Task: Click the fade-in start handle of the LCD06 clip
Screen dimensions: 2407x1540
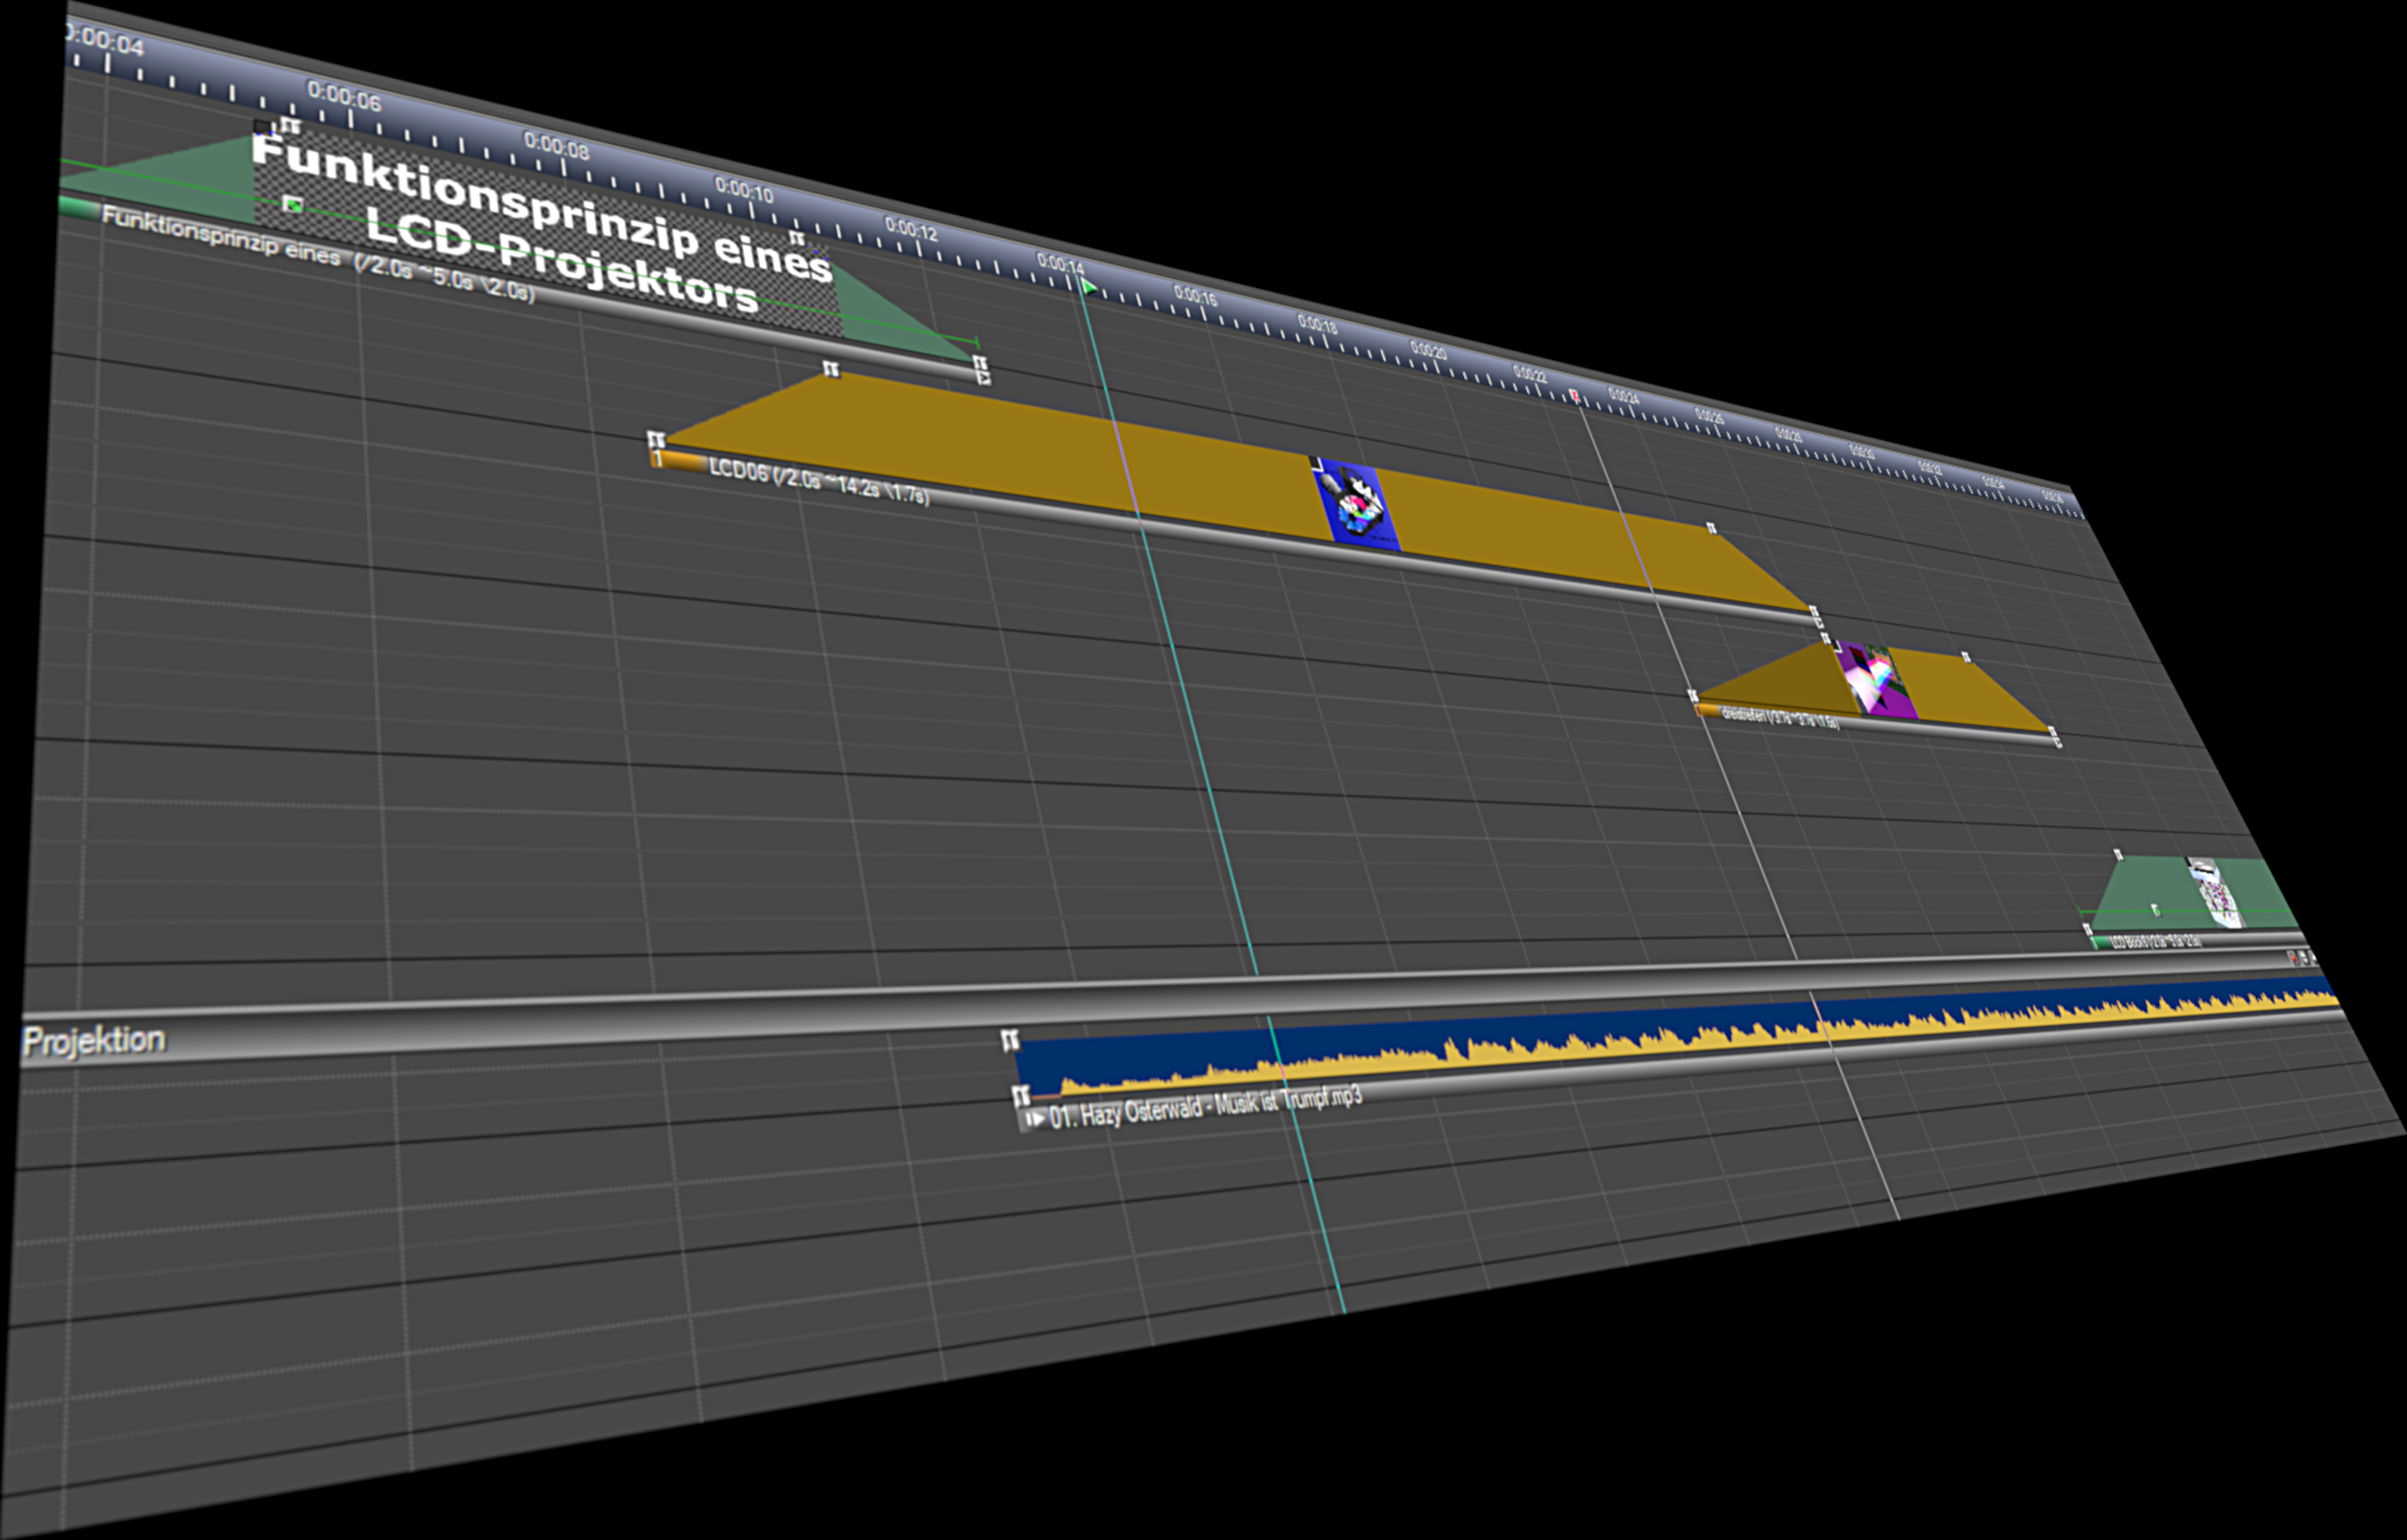Action: tap(656, 440)
